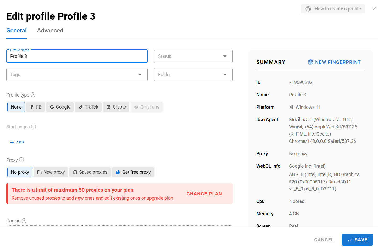Click the Cookie help icon
This screenshot has width=378, height=248.
(24, 221)
